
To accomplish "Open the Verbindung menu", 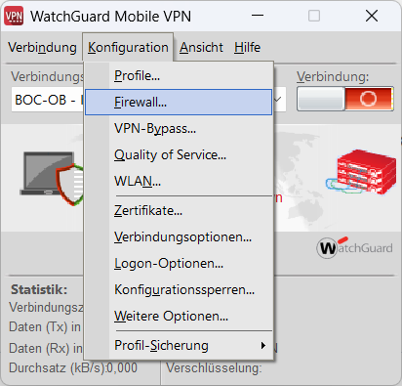I will pyautogui.click(x=42, y=48).
